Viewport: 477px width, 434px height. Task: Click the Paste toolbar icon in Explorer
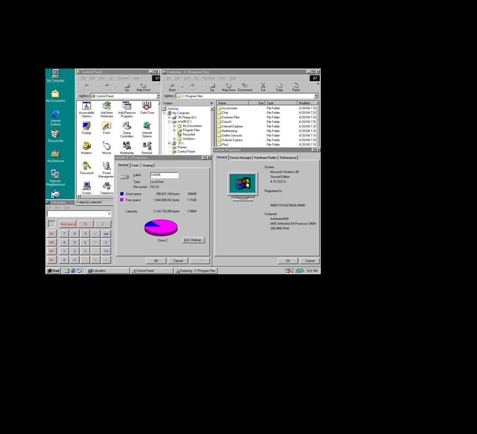coord(296,87)
